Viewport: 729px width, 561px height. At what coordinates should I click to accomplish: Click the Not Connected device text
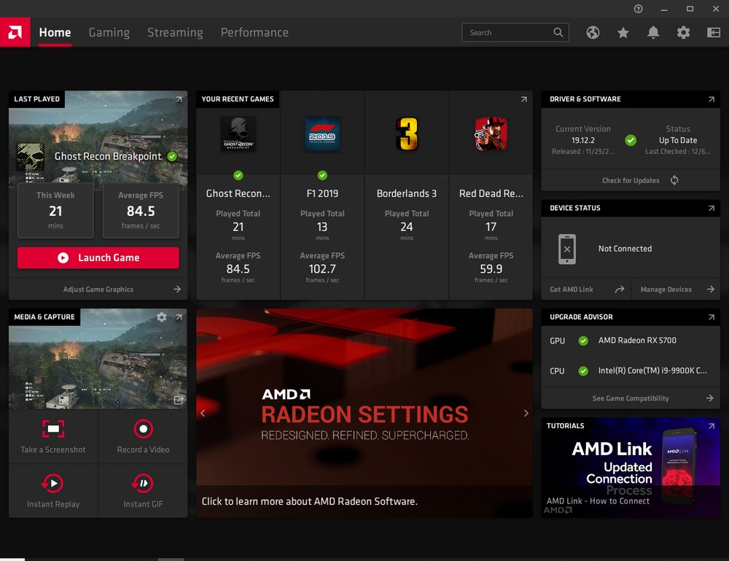[x=625, y=249]
